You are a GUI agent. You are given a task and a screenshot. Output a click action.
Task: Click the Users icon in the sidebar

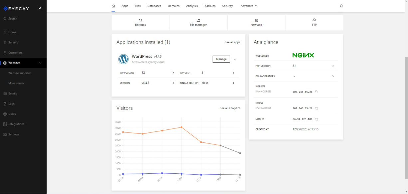click(x=5, y=114)
